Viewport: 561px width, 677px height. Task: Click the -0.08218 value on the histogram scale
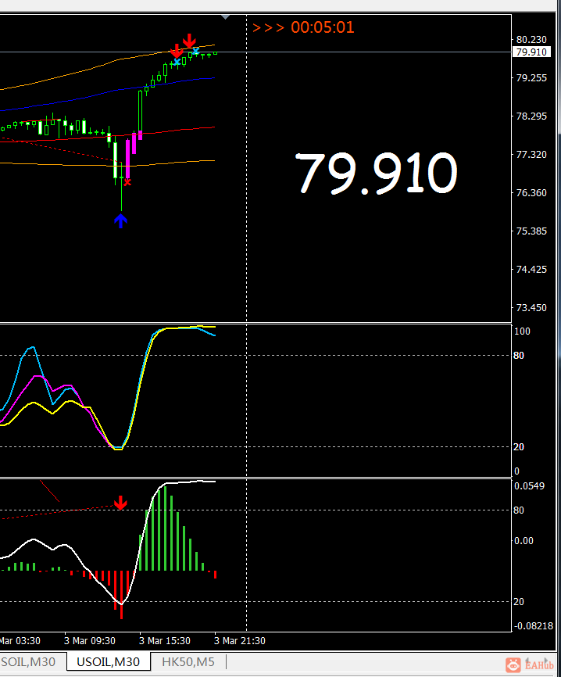tap(533, 626)
